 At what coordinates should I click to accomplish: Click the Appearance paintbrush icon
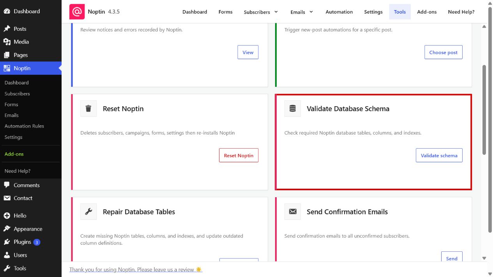[7, 229]
